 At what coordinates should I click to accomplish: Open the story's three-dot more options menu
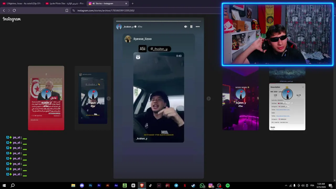tap(198, 27)
